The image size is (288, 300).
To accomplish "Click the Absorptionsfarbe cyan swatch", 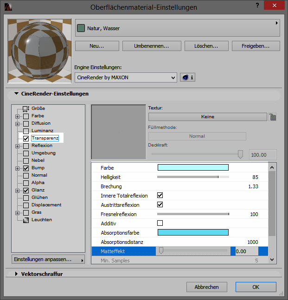I will coord(193,232).
